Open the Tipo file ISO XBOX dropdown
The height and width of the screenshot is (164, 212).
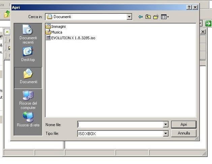pos(165,133)
